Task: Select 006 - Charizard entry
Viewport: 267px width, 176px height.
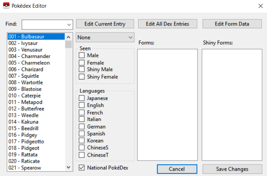Action: 36,69
